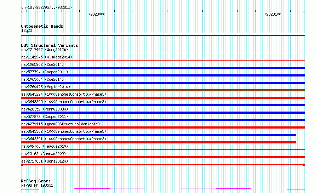Click the nsv1141945 (Alsmadi2014) label

(x=47, y=57)
